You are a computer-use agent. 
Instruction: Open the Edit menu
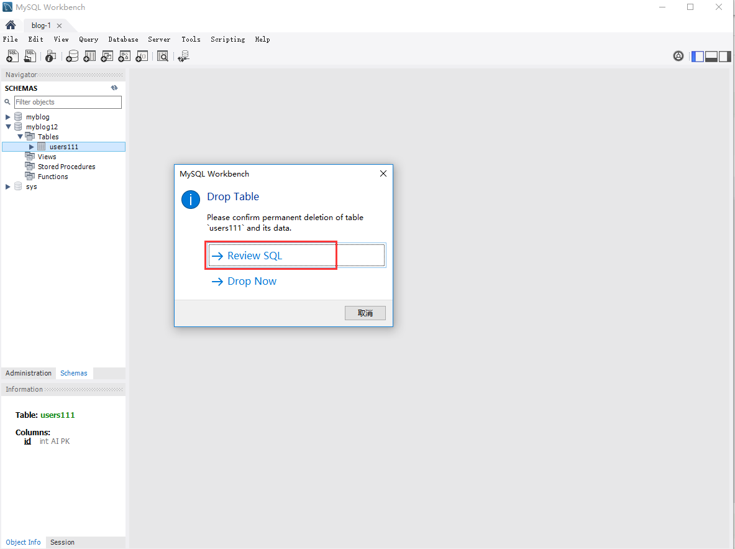35,39
